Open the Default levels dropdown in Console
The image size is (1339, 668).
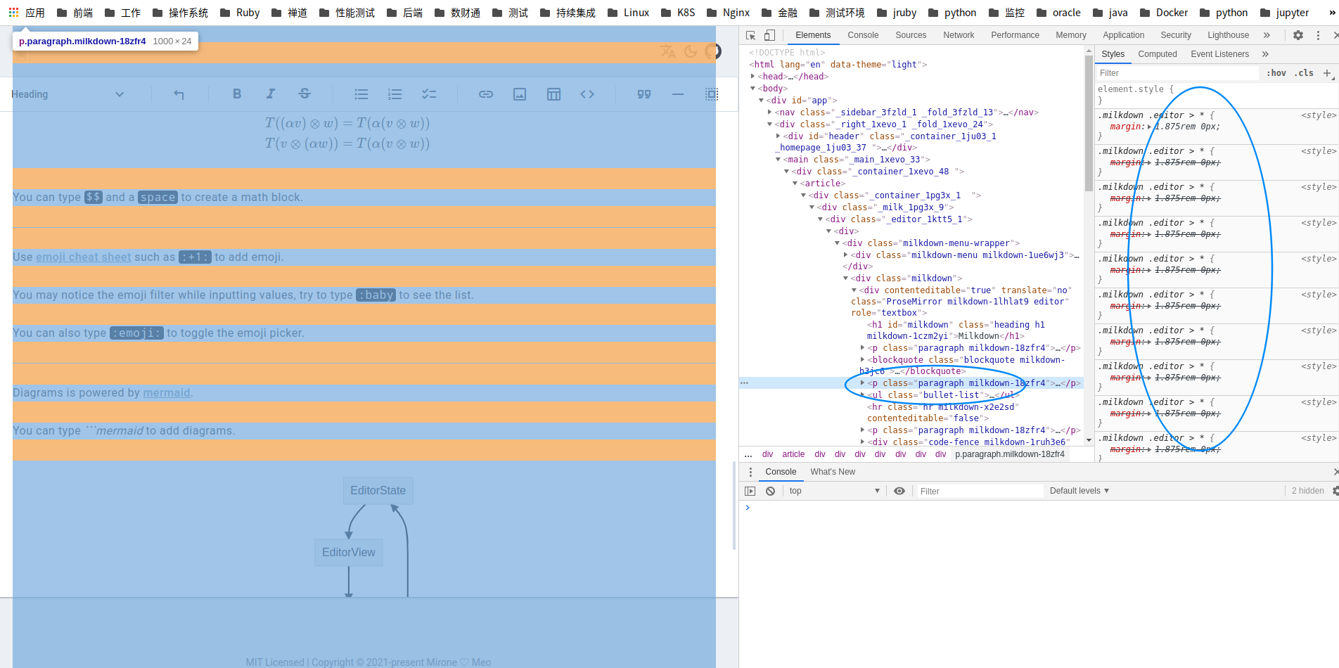(x=1079, y=491)
